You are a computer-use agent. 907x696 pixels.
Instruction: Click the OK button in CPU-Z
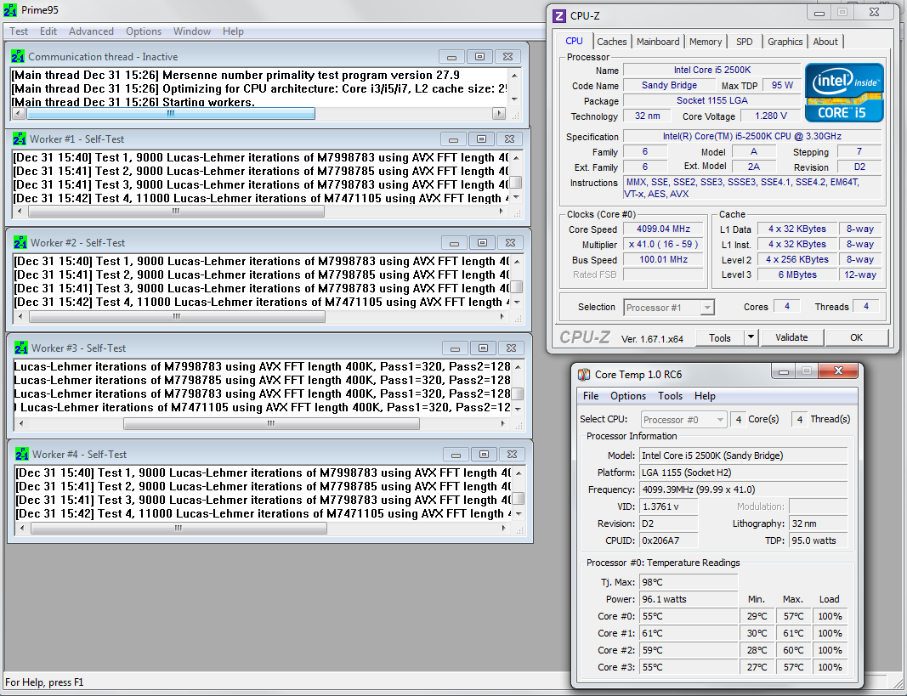tap(856, 337)
